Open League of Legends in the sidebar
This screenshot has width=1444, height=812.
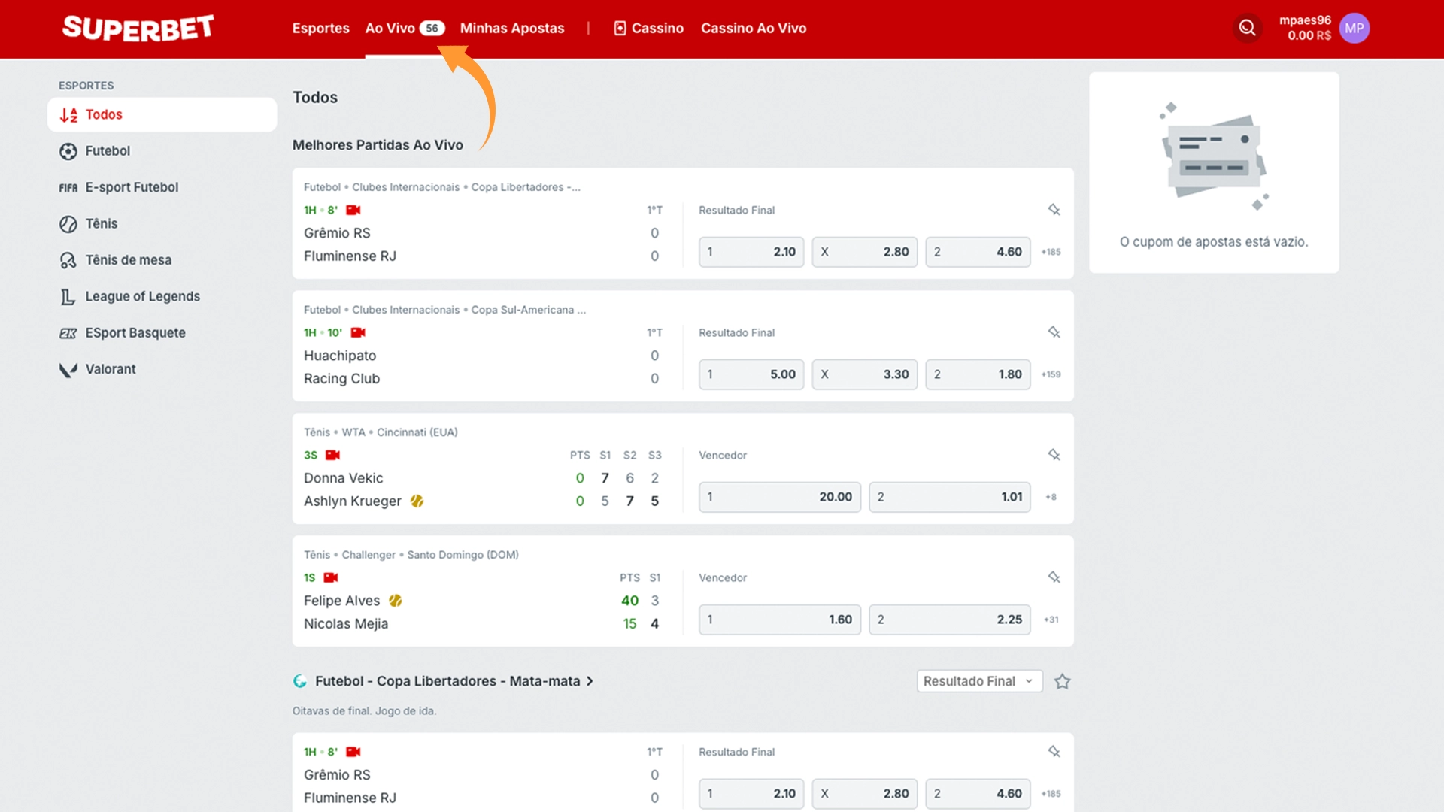[x=162, y=297]
